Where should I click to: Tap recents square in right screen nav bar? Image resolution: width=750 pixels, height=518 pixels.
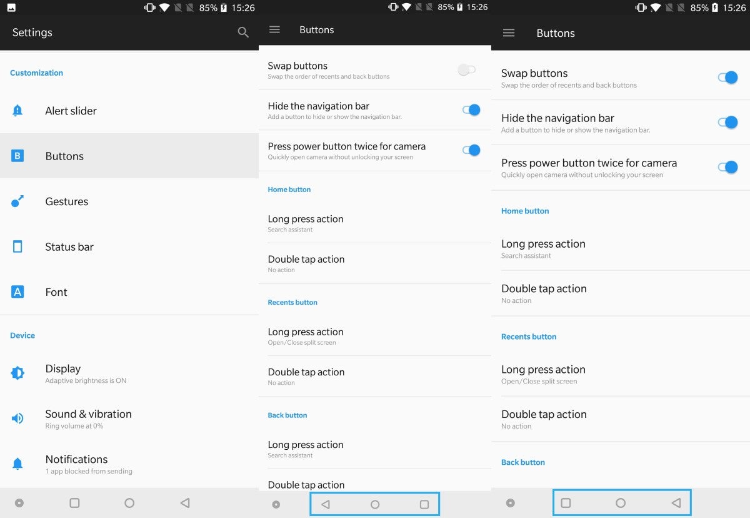coord(566,503)
